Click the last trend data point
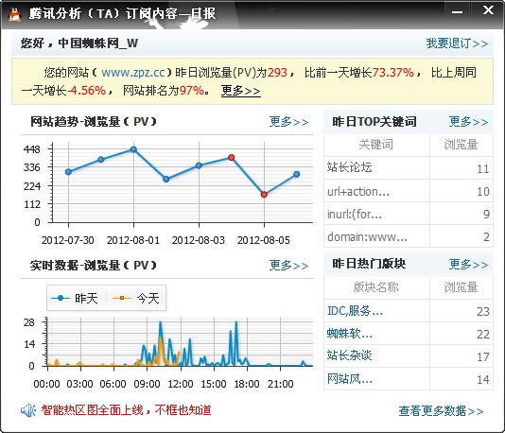Screen dimensions: 505x433 coord(297,174)
